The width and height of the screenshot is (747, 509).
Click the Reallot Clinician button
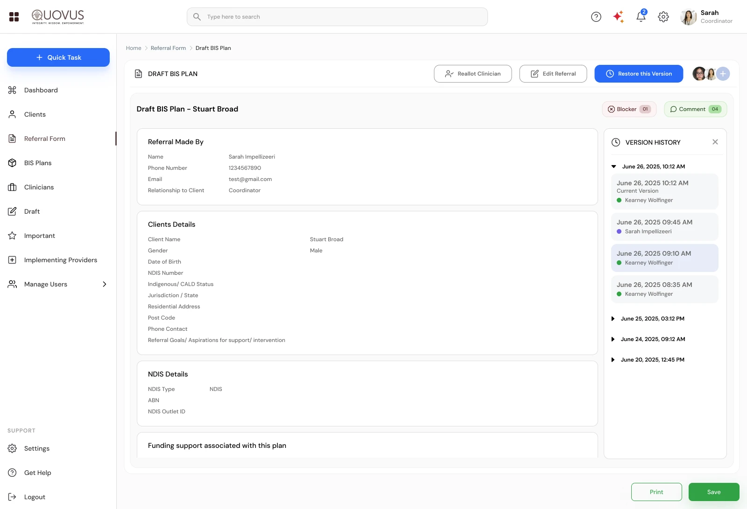tap(472, 74)
